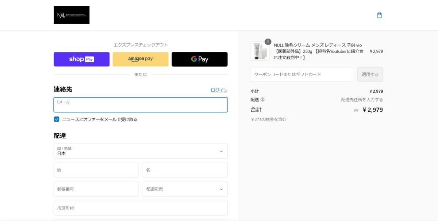Screen dimensions: 438x221
Task: Open the shopping bag cart icon
Action: (379, 15)
